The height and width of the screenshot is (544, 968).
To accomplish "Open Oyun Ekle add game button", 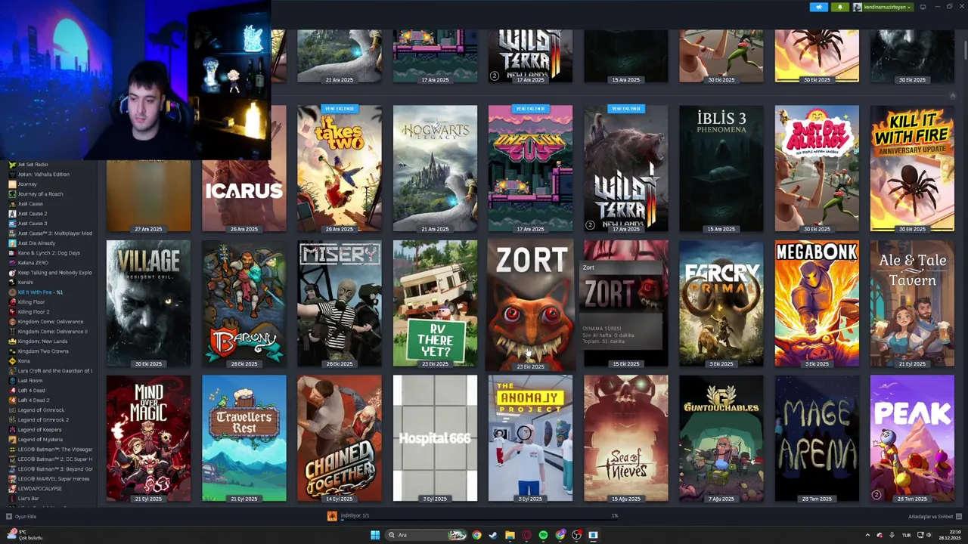I will pyautogui.click(x=21, y=517).
